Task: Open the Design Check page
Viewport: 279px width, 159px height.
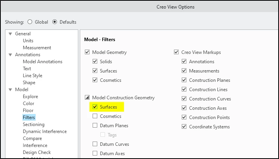Action: tap(37, 152)
